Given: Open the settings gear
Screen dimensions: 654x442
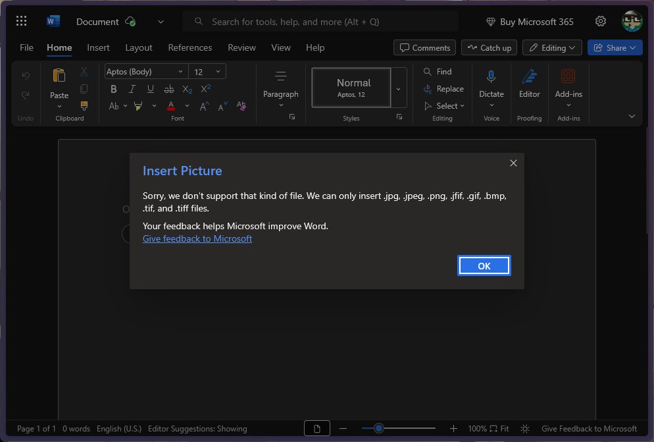Looking at the screenshot, I should [x=600, y=21].
